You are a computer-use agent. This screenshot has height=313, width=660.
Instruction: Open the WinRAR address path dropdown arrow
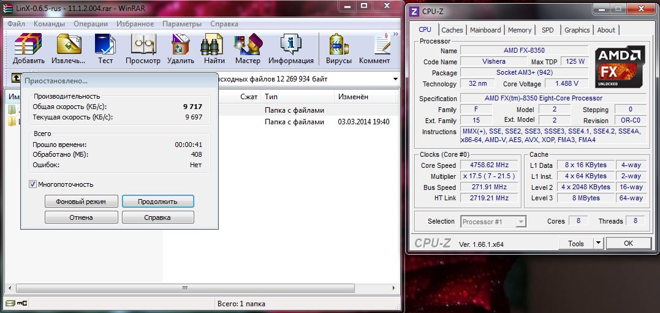(x=395, y=78)
